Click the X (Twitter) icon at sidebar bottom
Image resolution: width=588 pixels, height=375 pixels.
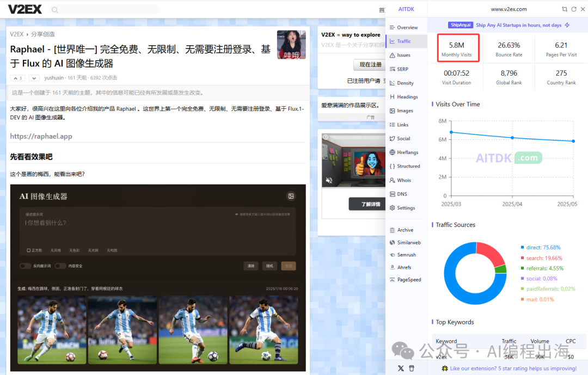[x=401, y=368]
